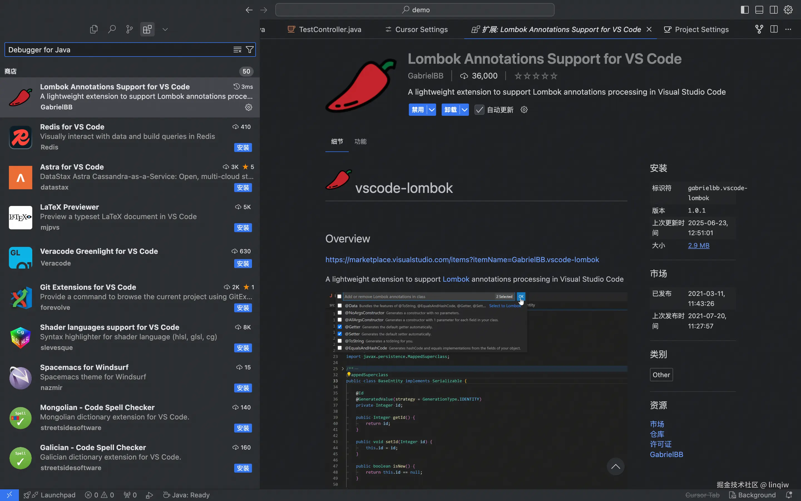
Task: Toggle the 自动更新 checkbox
Action: pos(479,110)
